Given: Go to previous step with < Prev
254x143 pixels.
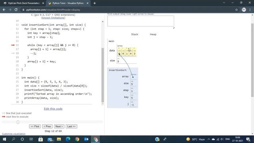Looking at the screenshot, I should click(x=47, y=126).
